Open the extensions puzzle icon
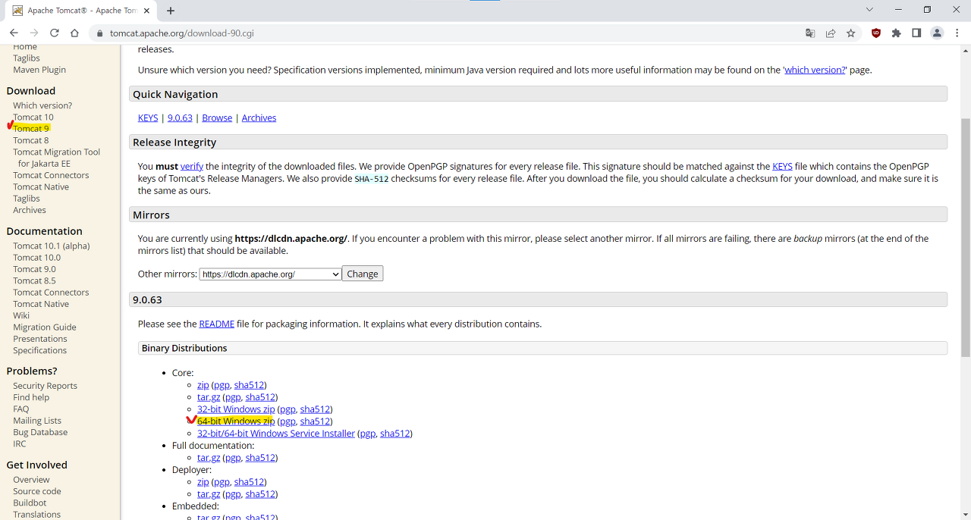Screen dimensions: 971x520 coord(897,33)
